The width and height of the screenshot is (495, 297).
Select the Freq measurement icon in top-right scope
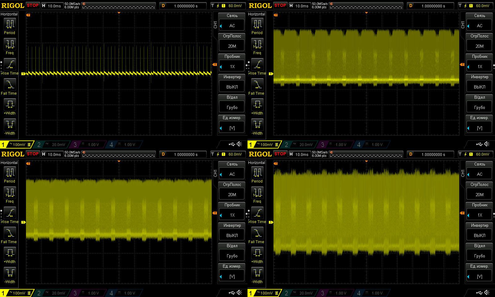coord(257,44)
